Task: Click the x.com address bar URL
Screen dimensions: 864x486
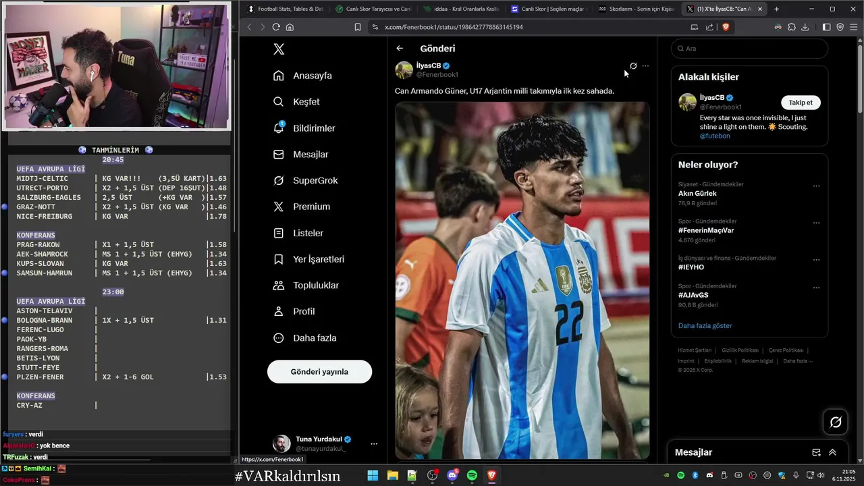Action: 454,27
